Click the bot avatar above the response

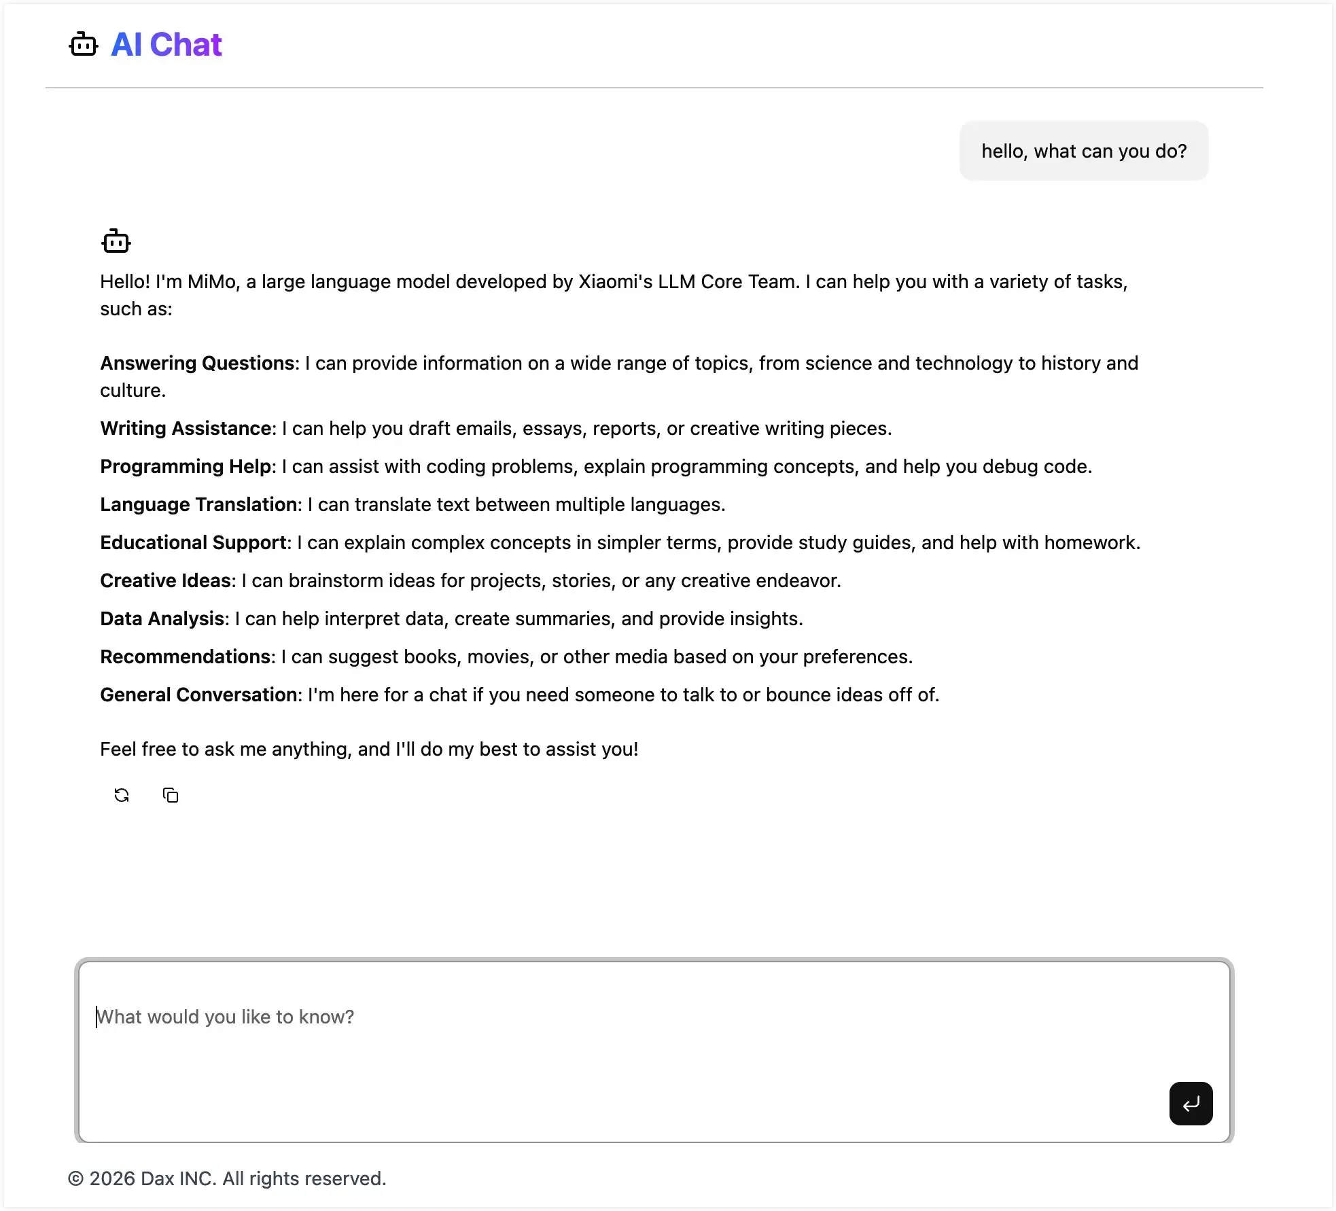click(116, 241)
